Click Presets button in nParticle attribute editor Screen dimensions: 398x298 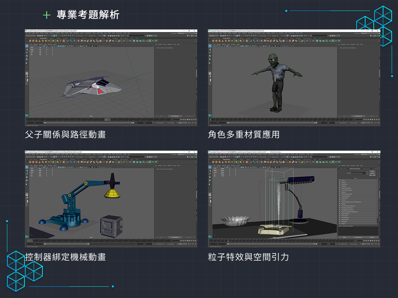click(372, 173)
